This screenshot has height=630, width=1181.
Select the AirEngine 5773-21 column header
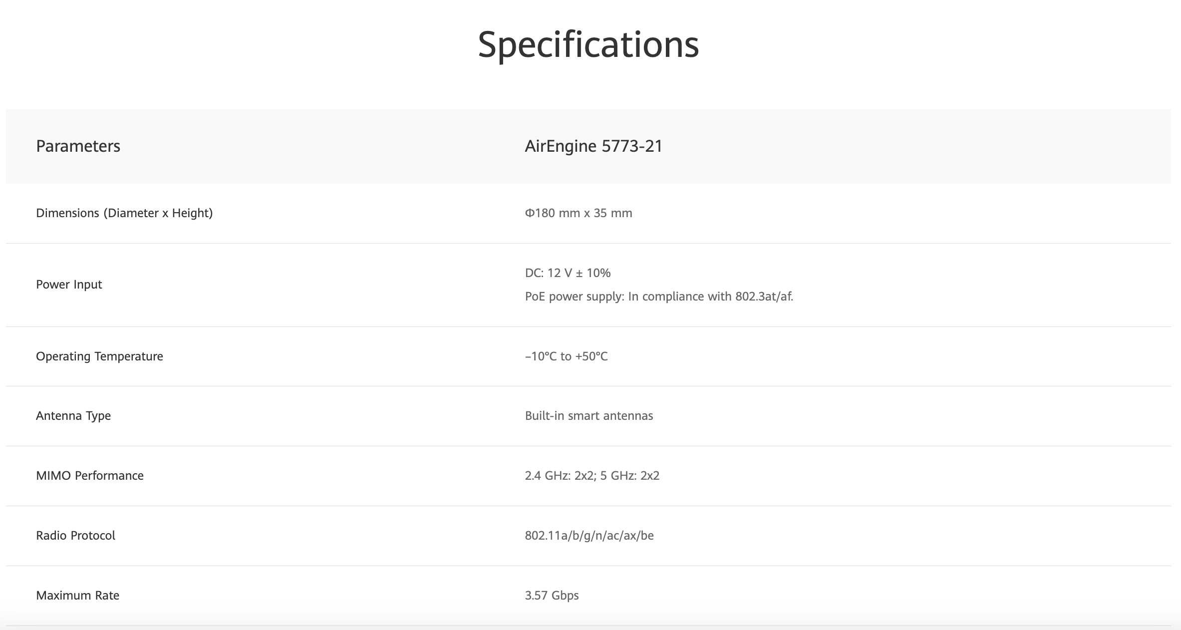[593, 146]
